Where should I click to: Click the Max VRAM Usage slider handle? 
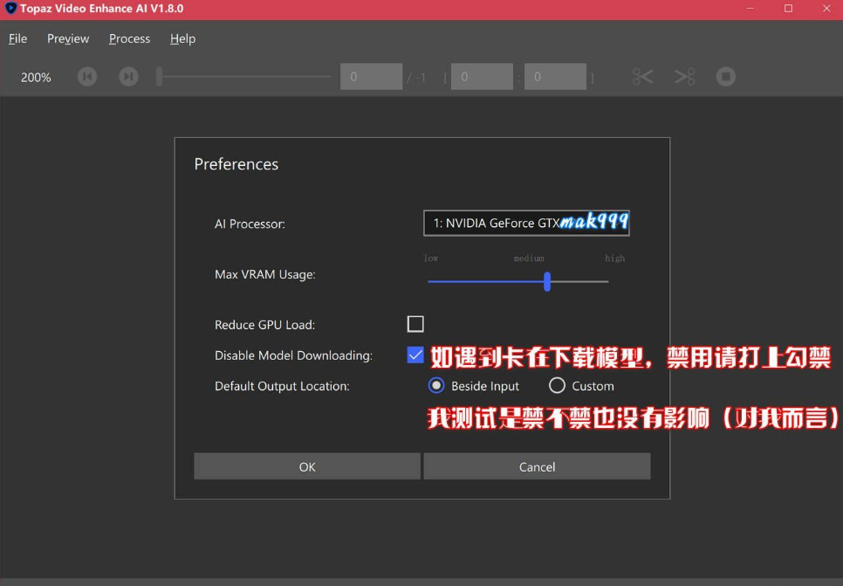point(547,281)
